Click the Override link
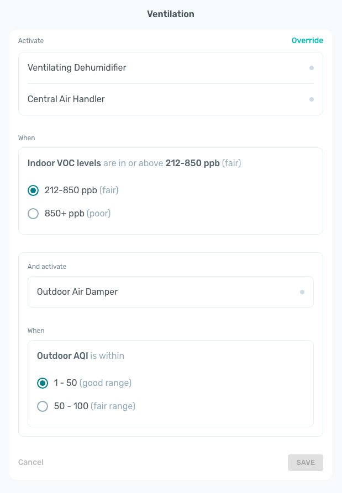Screen dimensions: 342x493 [x=307, y=40]
